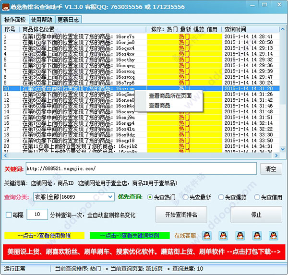Click the first QQ online support penguin icon

[207, 236]
